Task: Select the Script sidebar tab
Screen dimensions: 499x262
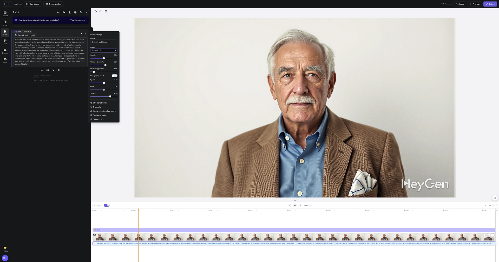Action: click(5, 32)
